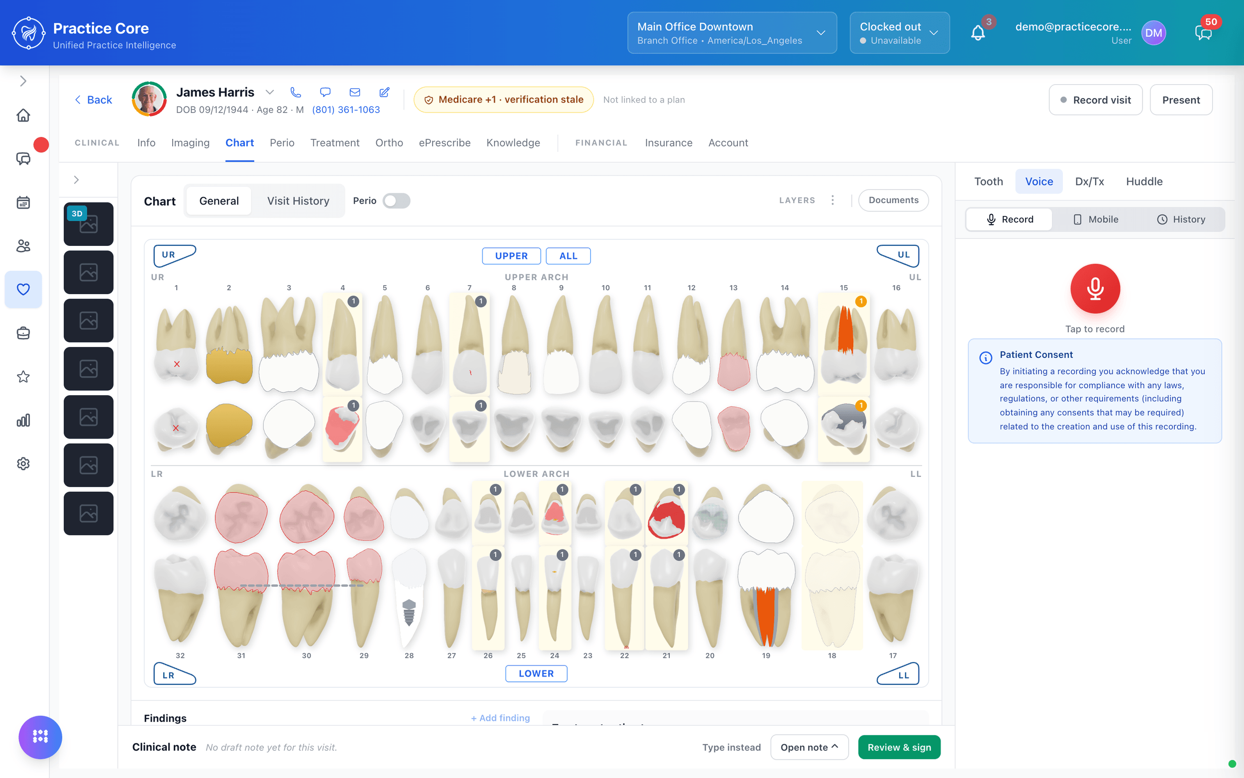The height and width of the screenshot is (778, 1244).
Task: Open the briefcase icon in sidebar
Action: point(23,333)
